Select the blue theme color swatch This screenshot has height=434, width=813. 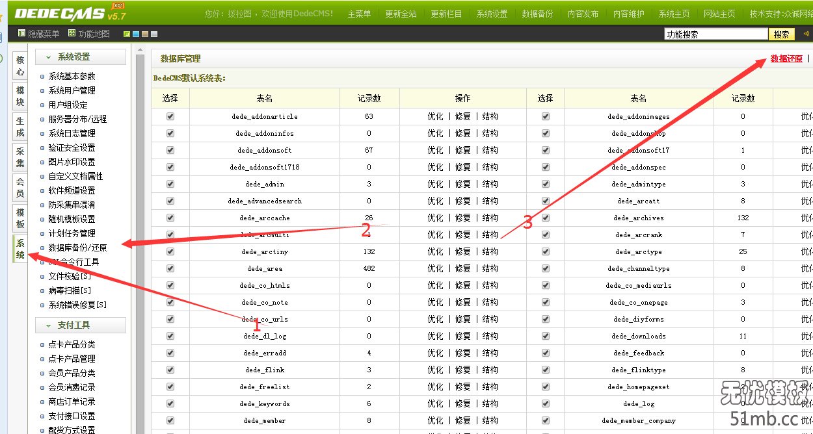click(136, 34)
